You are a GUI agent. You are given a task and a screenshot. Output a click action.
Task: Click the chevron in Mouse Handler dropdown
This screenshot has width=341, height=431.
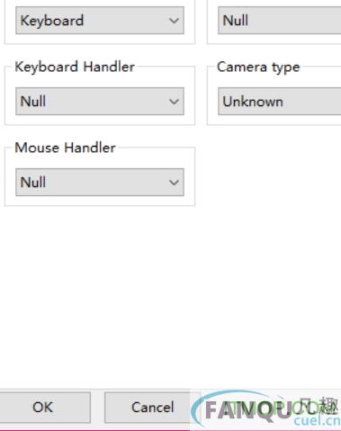coord(174,183)
